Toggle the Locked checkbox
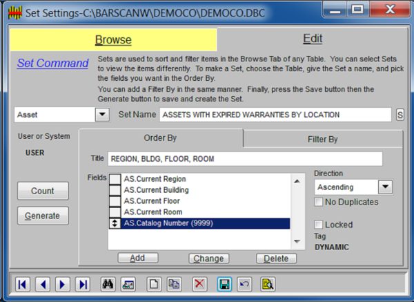 tap(319, 225)
